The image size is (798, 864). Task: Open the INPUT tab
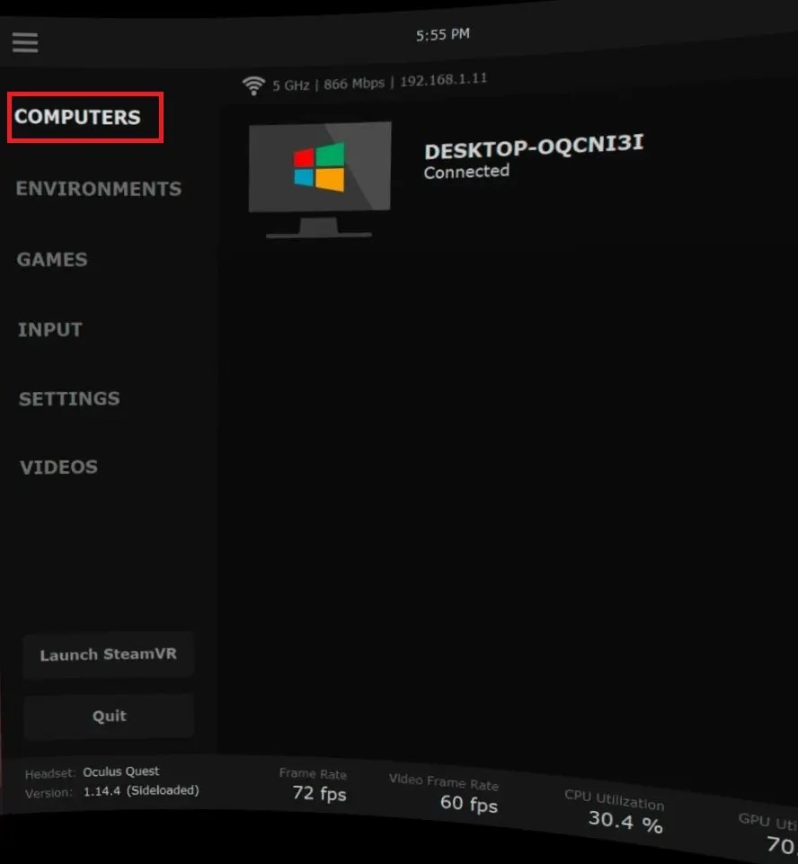50,330
